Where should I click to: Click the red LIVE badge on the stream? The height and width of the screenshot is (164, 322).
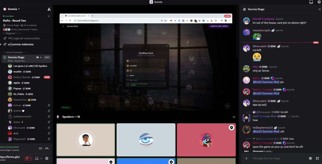click(x=228, y=16)
